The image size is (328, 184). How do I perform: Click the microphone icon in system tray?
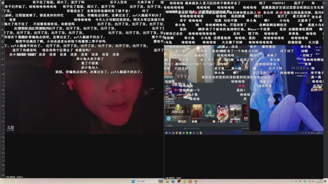point(296,181)
